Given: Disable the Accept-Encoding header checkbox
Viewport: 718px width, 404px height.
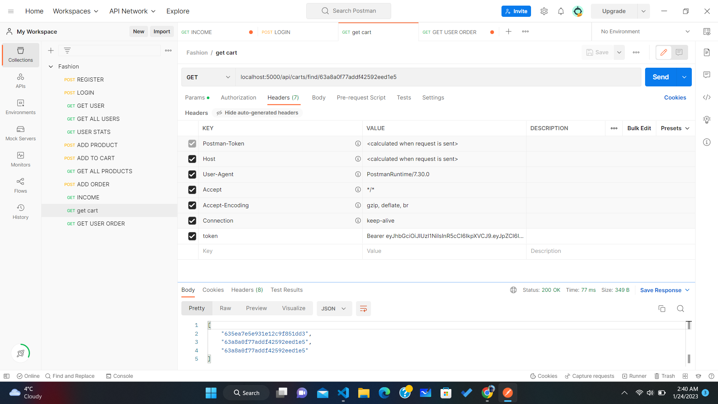Looking at the screenshot, I should pyautogui.click(x=192, y=205).
